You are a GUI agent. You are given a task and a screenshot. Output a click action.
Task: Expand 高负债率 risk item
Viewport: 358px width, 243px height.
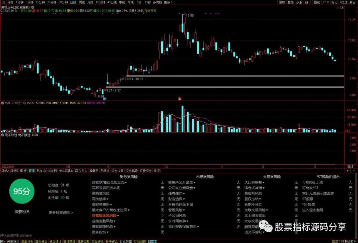100,199
